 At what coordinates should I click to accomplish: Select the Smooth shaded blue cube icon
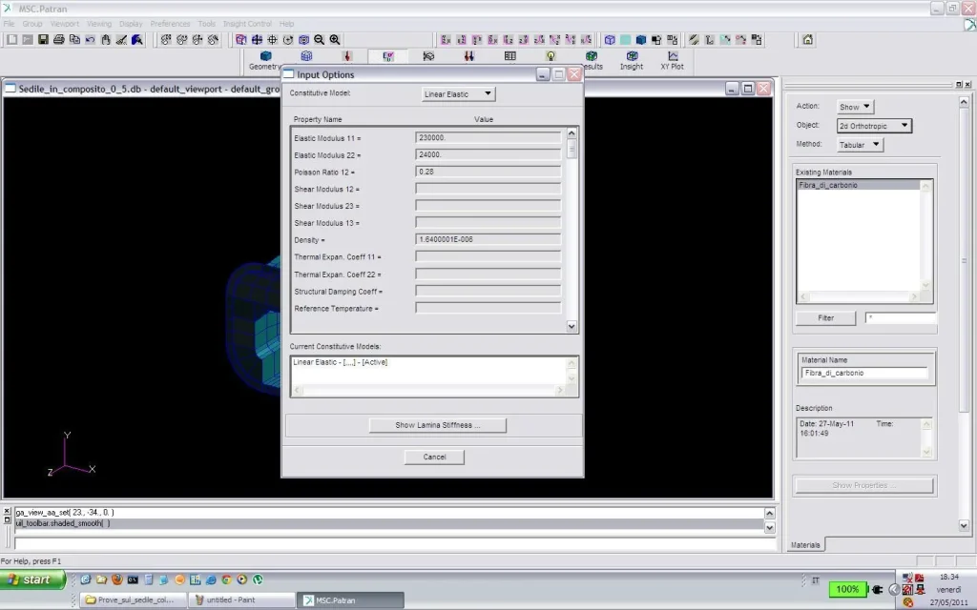point(641,39)
